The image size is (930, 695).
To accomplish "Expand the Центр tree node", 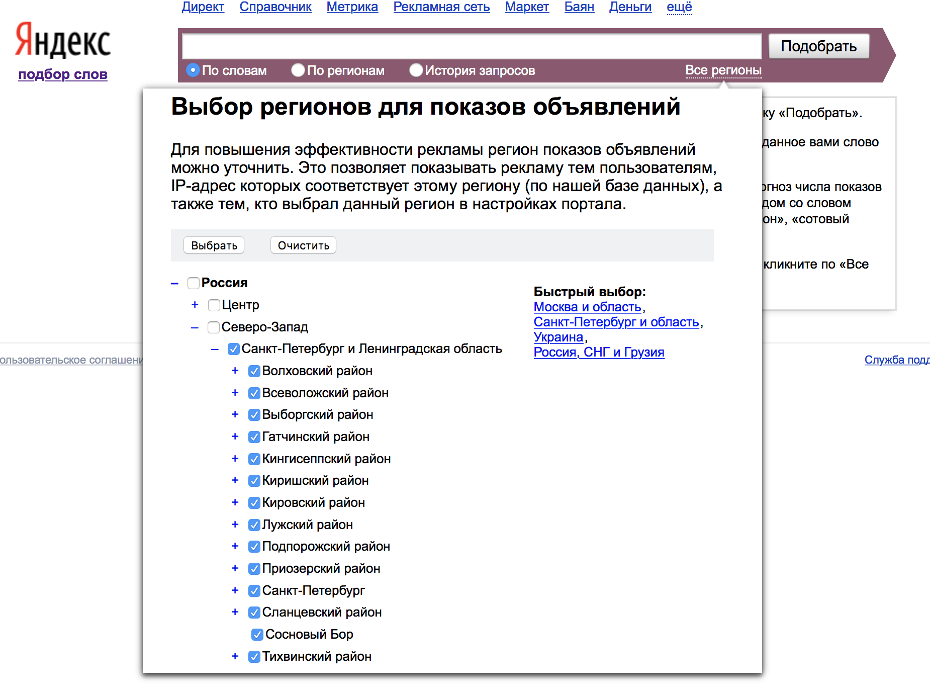I will pyautogui.click(x=195, y=305).
